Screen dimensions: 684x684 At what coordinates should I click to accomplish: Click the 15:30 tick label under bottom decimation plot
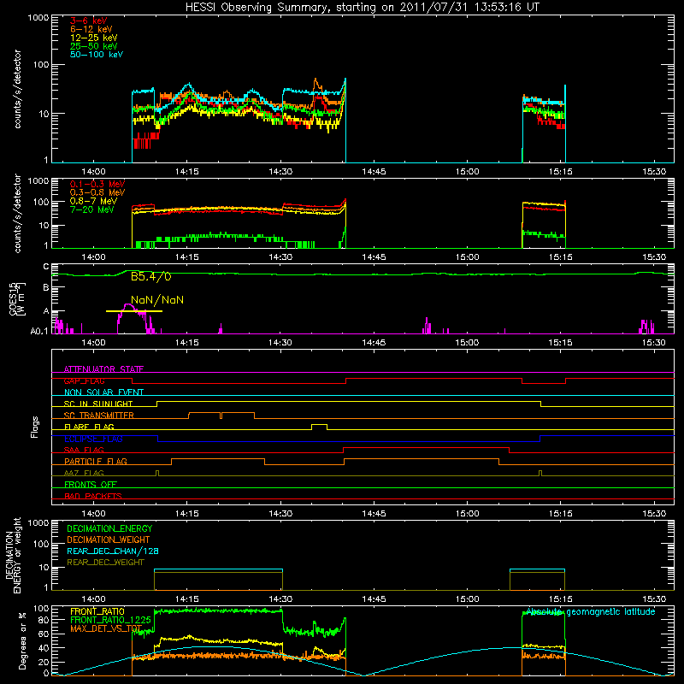click(654, 599)
